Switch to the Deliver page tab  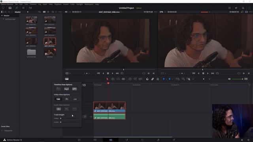coord(174,140)
